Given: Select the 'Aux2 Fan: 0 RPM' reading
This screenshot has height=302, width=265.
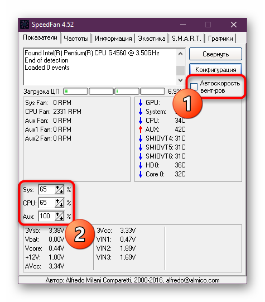Looking at the screenshot, I should tap(48, 138).
